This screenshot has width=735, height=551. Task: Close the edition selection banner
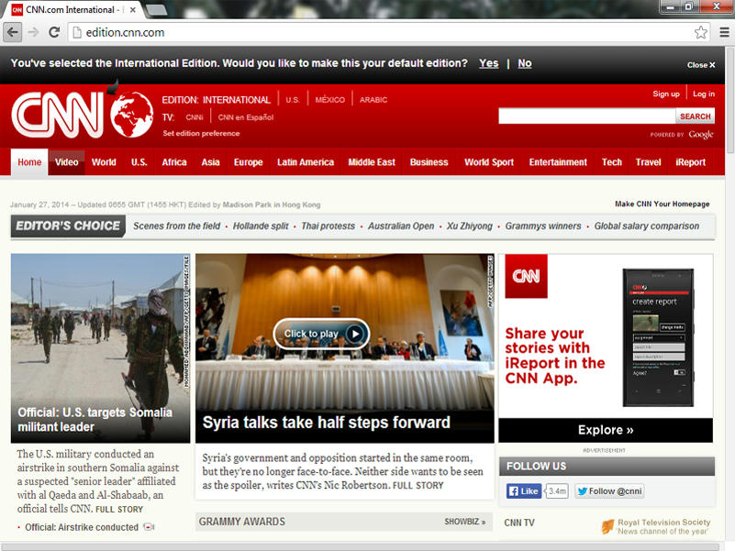pyautogui.click(x=701, y=65)
